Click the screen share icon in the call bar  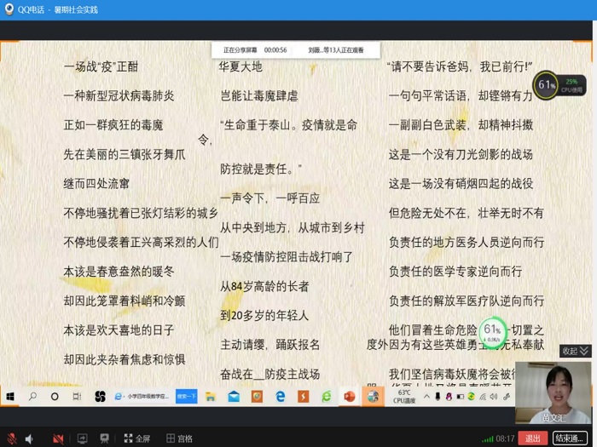[82, 438]
